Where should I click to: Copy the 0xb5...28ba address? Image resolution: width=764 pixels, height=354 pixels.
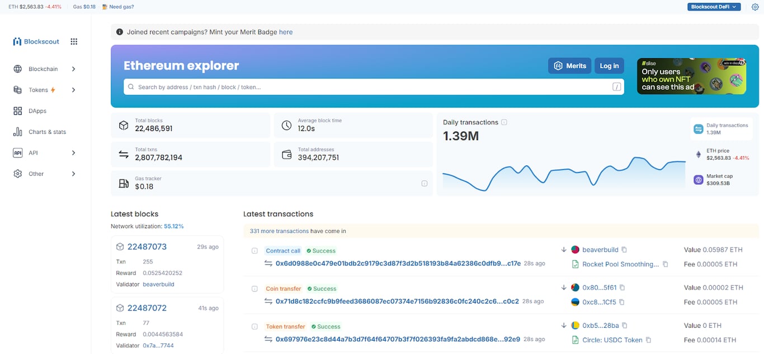pos(625,326)
